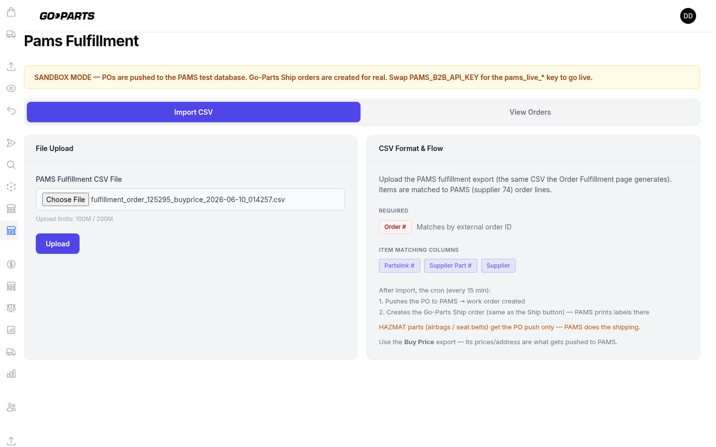Click the 'Use the Buy Price export' note
The image size is (716, 447).
point(498,342)
